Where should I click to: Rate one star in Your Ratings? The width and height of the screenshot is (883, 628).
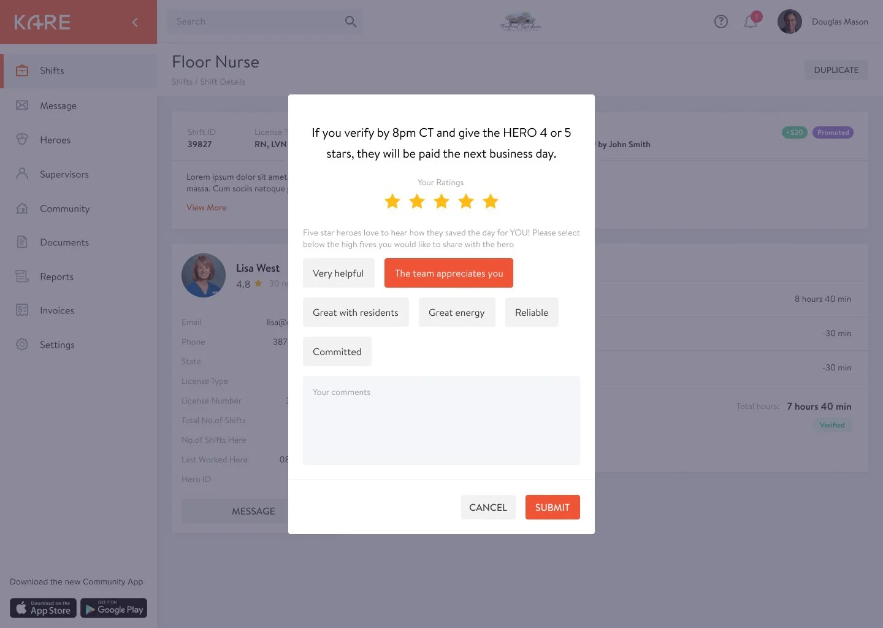[x=392, y=201]
